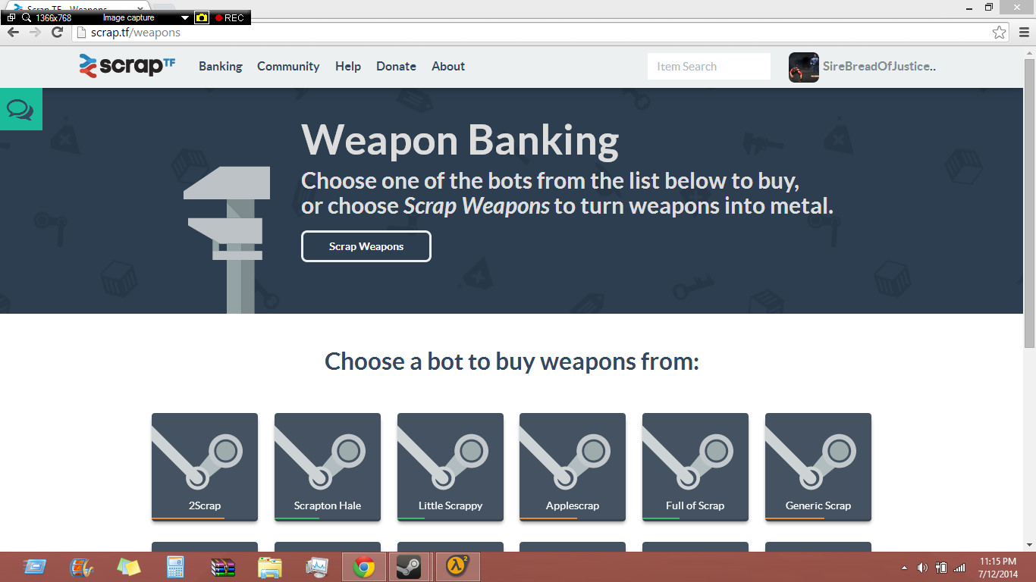Open File Explorer from the taskbar
This screenshot has height=582, width=1036.
[270, 567]
